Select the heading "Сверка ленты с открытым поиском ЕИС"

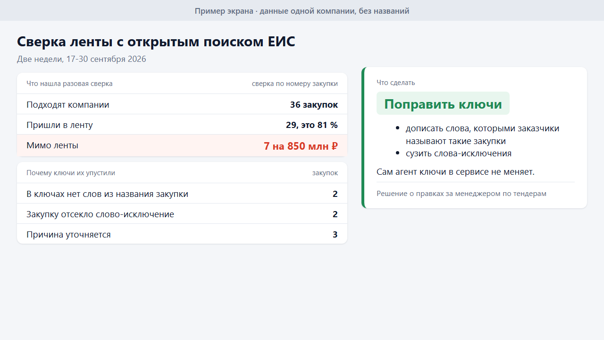[156, 42]
